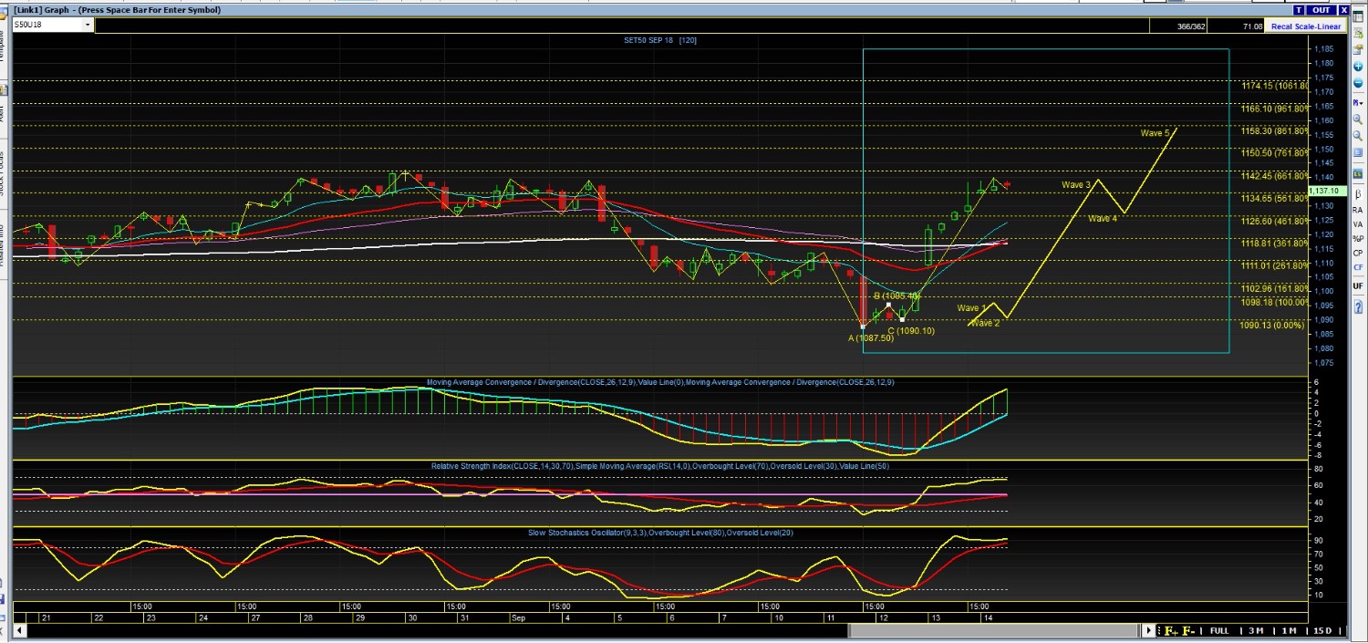Click the horizontal scrollbar thumb
Viewport: 1368px width, 643px height.
[995, 631]
